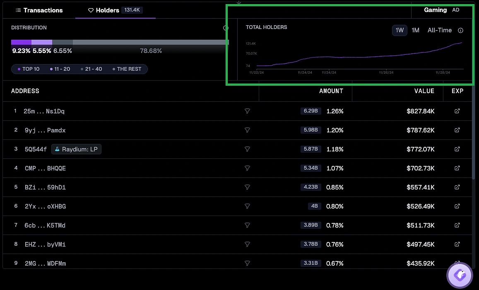Select the 1M chart timeframe
Image resolution: width=479 pixels, height=290 pixels.
pos(416,30)
